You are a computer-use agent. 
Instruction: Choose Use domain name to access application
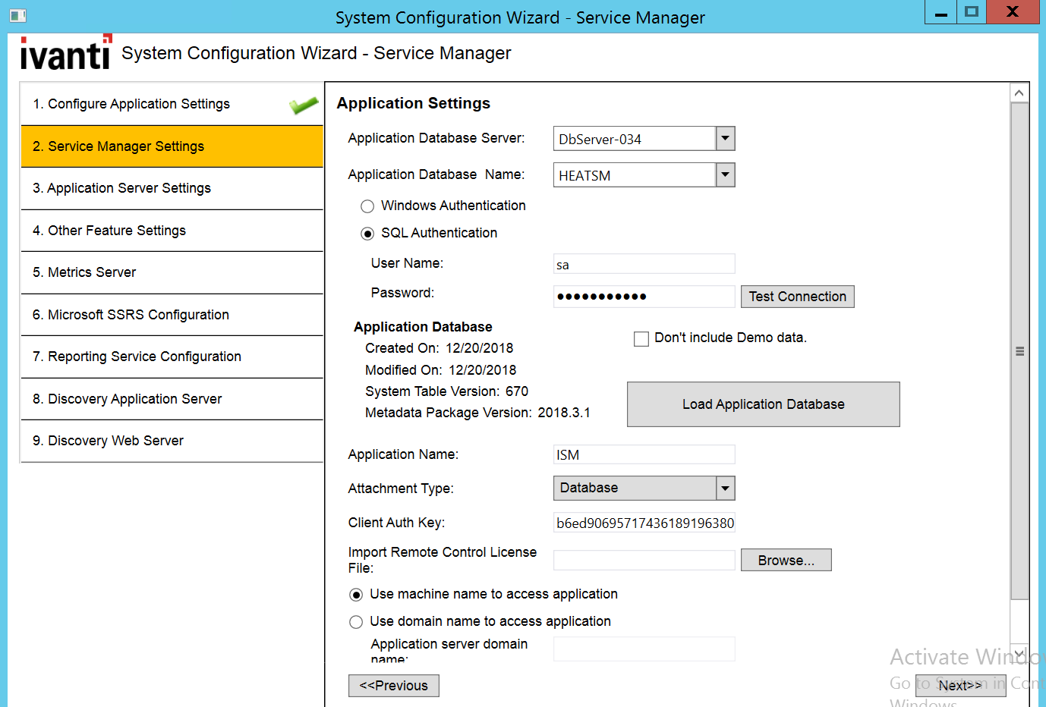click(x=355, y=621)
